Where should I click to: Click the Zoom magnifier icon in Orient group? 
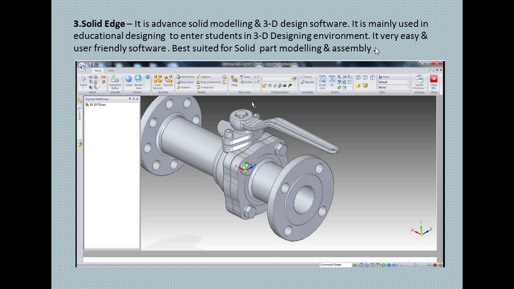click(x=339, y=77)
